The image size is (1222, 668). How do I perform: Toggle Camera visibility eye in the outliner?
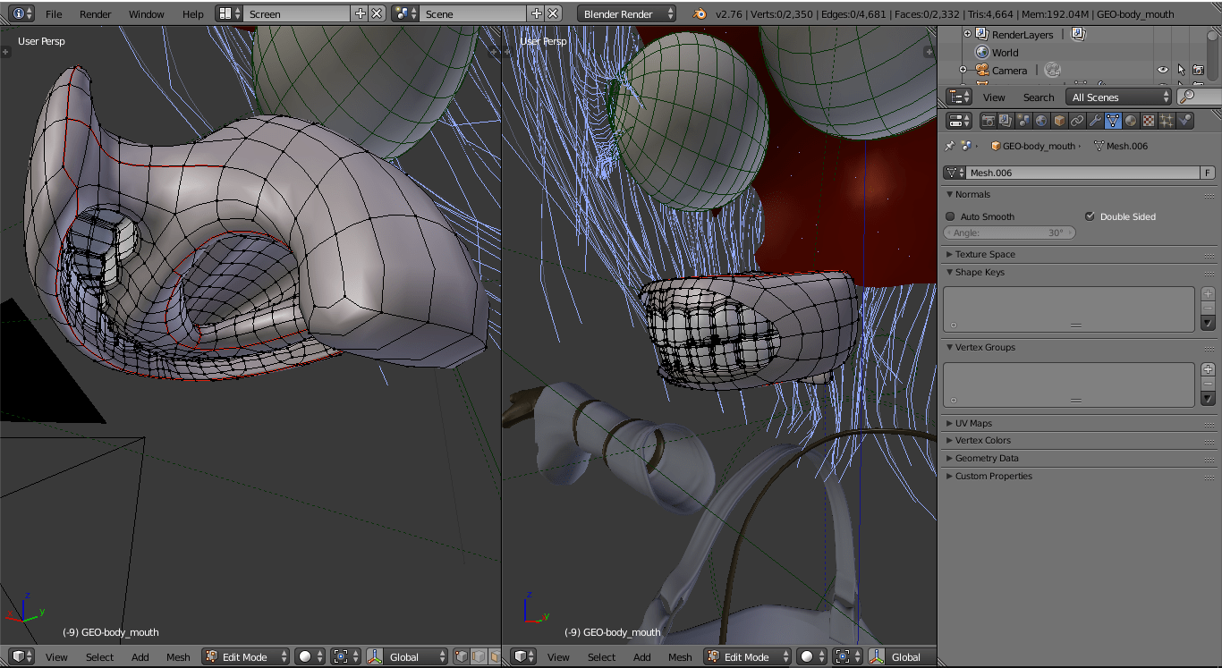point(1161,70)
